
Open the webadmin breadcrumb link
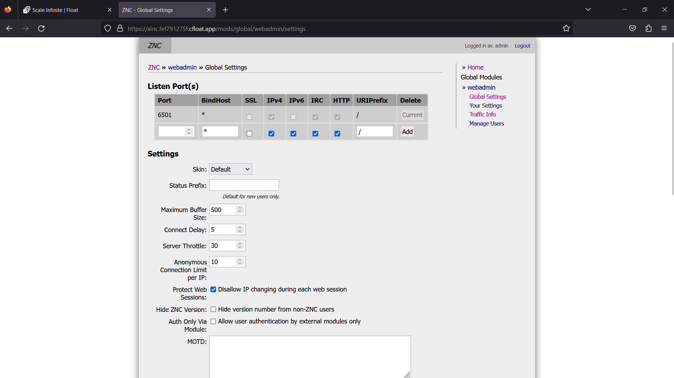(182, 68)
